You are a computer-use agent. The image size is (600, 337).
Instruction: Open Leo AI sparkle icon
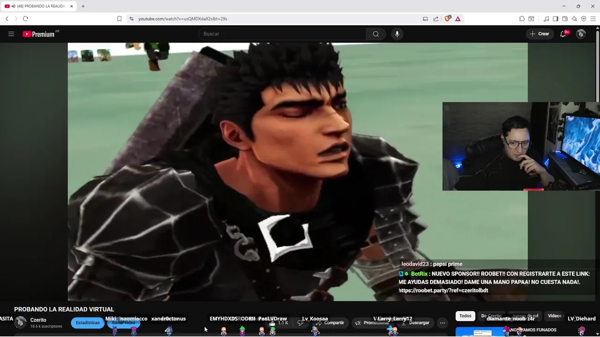pos(574,19)
